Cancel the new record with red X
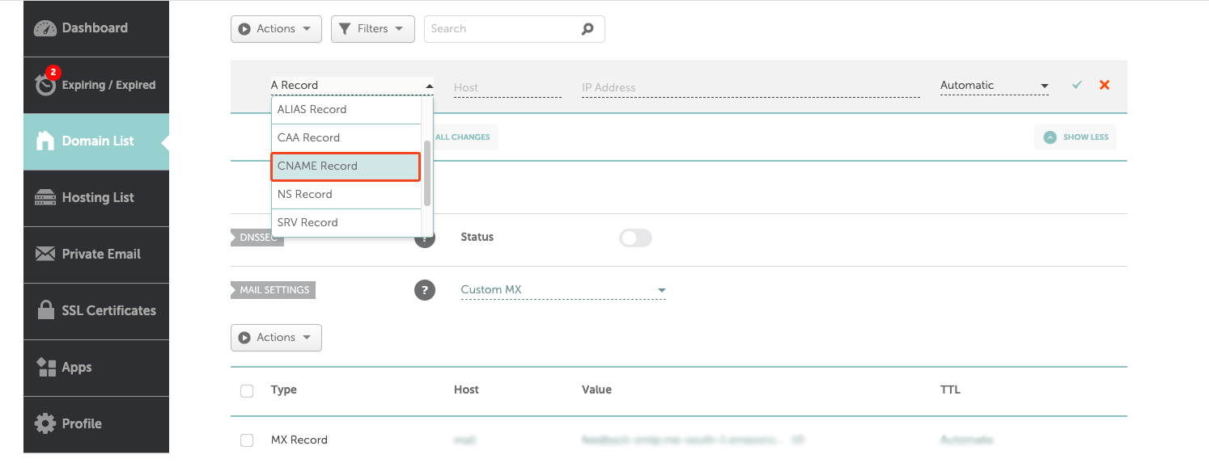The width and height of the screenshot is (1209, 463). (1105, 85)
